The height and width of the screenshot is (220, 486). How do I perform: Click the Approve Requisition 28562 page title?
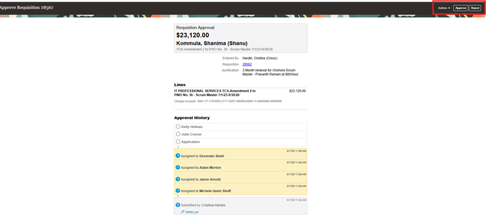27,8
